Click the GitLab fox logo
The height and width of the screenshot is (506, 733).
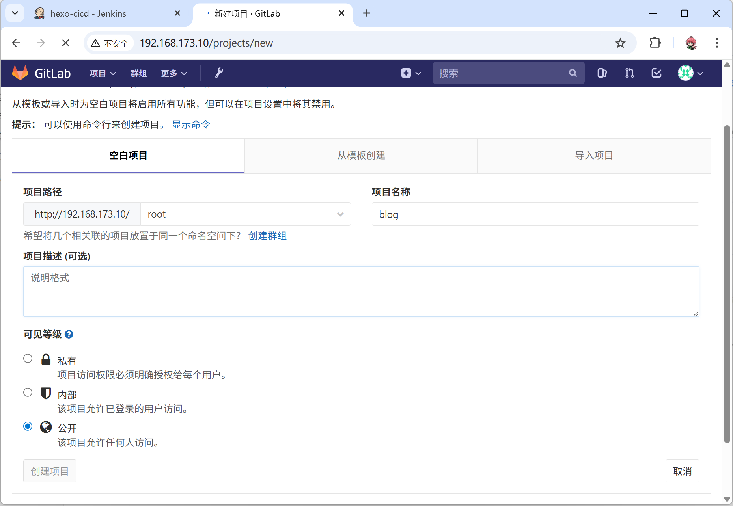tap(20, 73)
